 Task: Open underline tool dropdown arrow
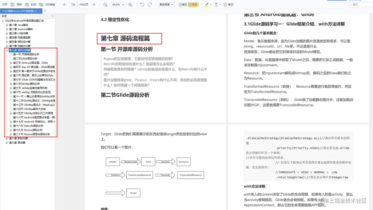(220, 5)
